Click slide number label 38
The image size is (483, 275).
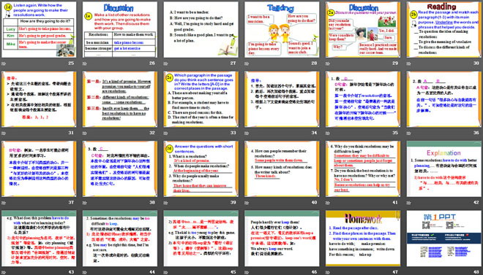[x=152, y=202]
